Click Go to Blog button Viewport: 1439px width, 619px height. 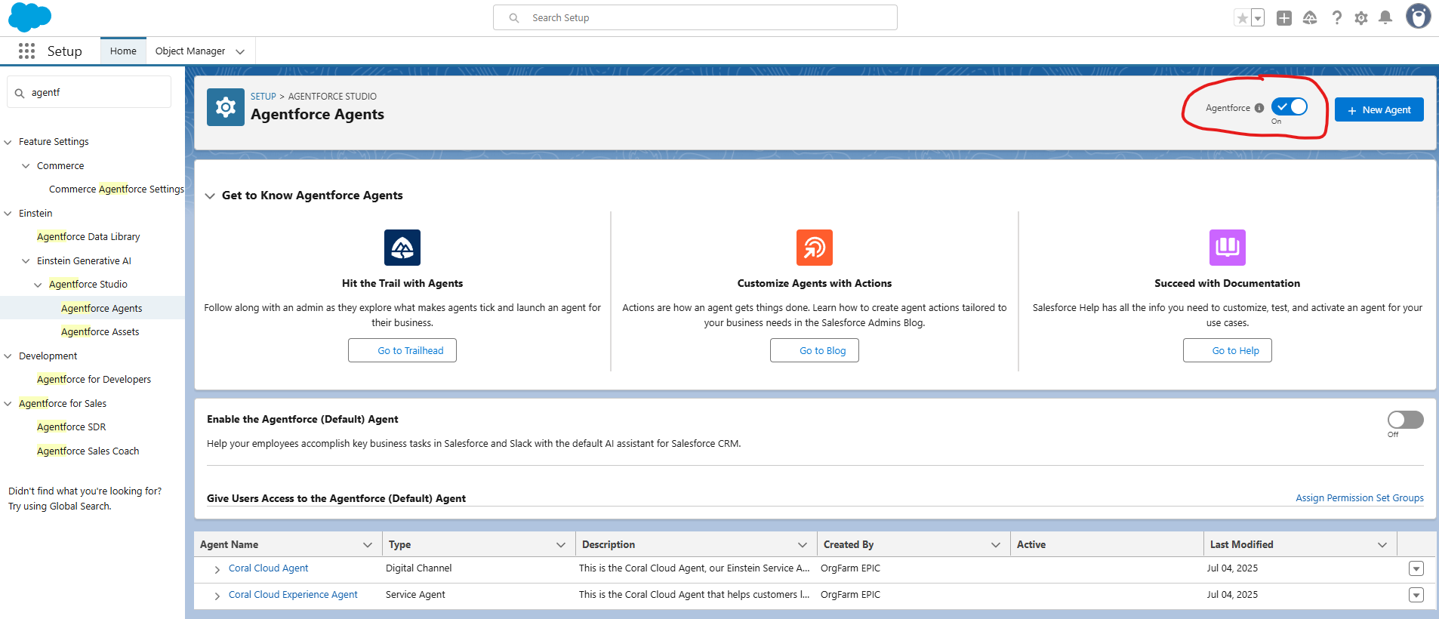pyautogui.click(x=815, y=350)
